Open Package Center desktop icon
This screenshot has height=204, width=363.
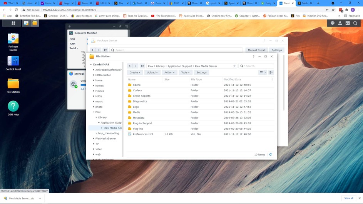tap(13, 42)
